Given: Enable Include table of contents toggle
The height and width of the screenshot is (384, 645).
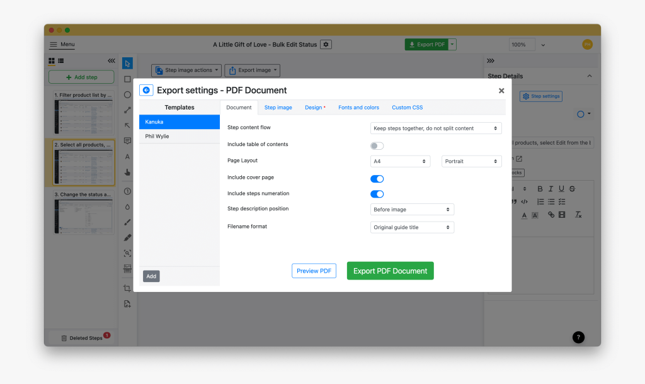Looking at the screenshot, I should [x=377, y=145].
